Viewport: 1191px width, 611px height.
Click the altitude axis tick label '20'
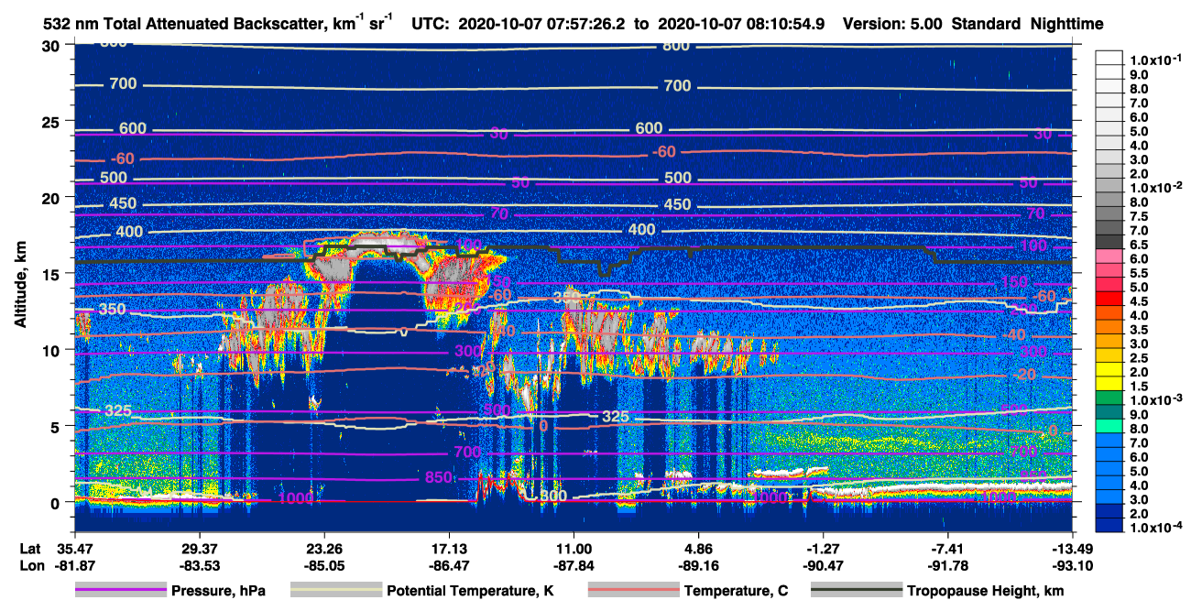[52, 198]
